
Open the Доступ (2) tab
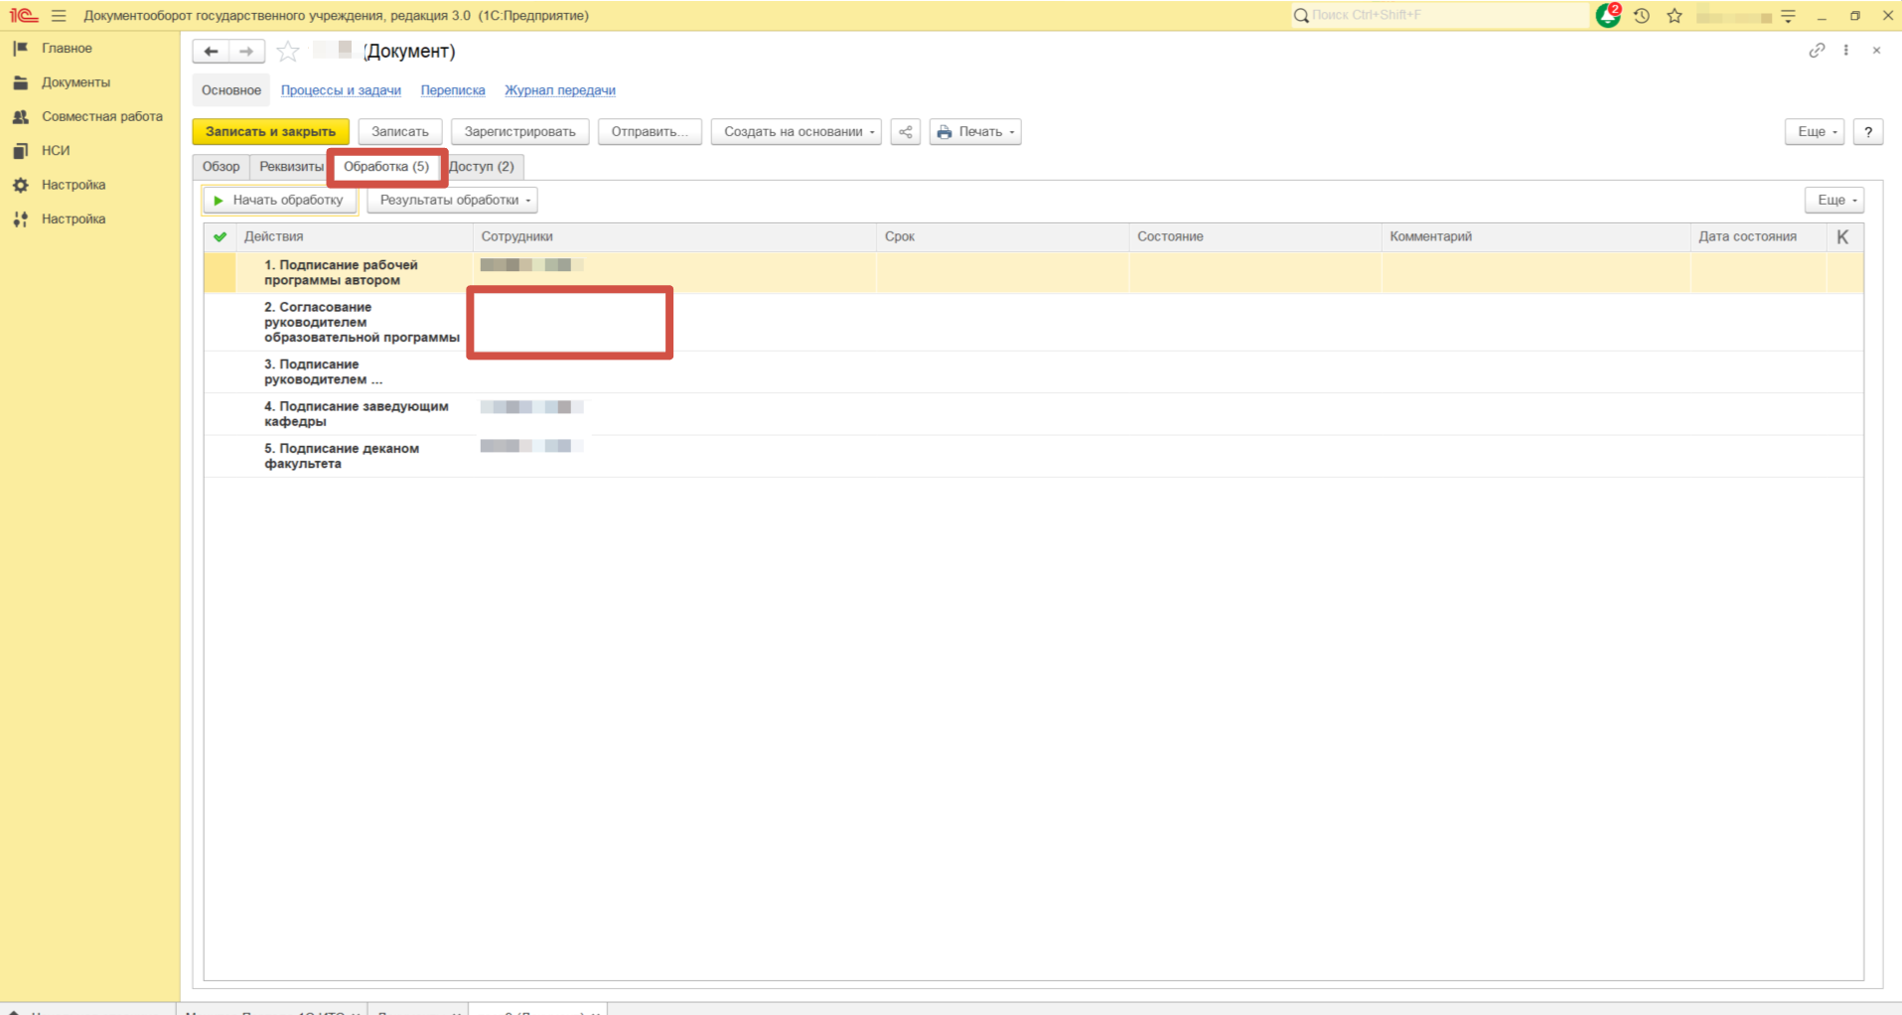point(482,167)
